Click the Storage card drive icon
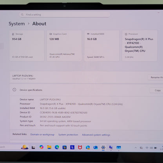Screen dimensions: 163x163 (x=13, y=34)
